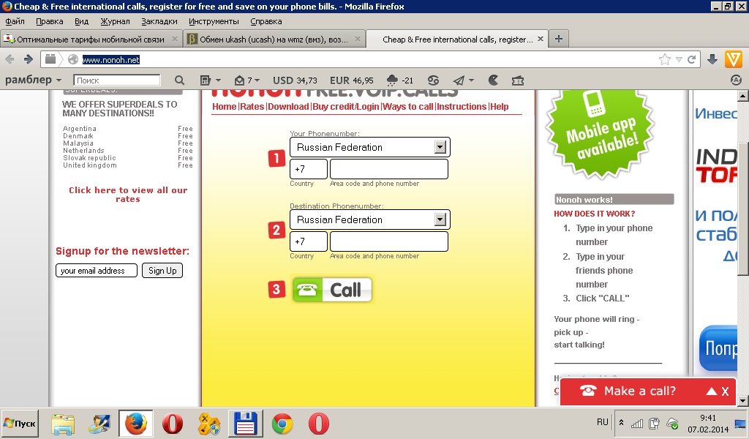This screenshot has height=439, width=749.
Task: Open 'Destination Phonenumber' country dropdown
Action: [x=440, y=219]
